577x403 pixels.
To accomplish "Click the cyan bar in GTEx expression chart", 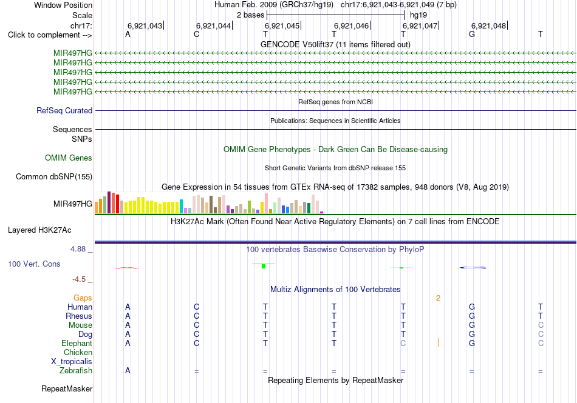I will [181, 206].
